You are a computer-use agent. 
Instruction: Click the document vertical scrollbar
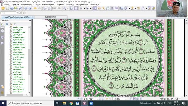pyautogui.click(x=187, y=58)
